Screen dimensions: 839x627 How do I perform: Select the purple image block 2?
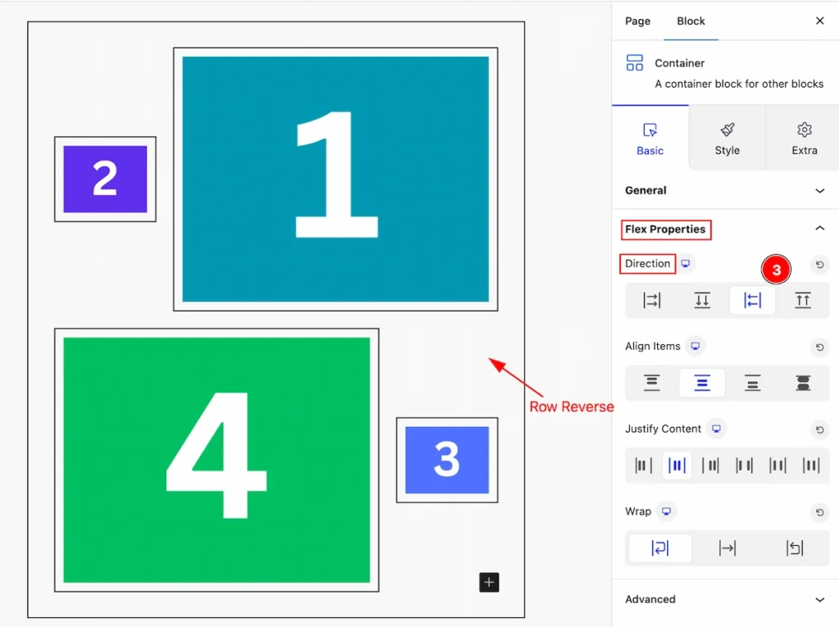(105, 179)
